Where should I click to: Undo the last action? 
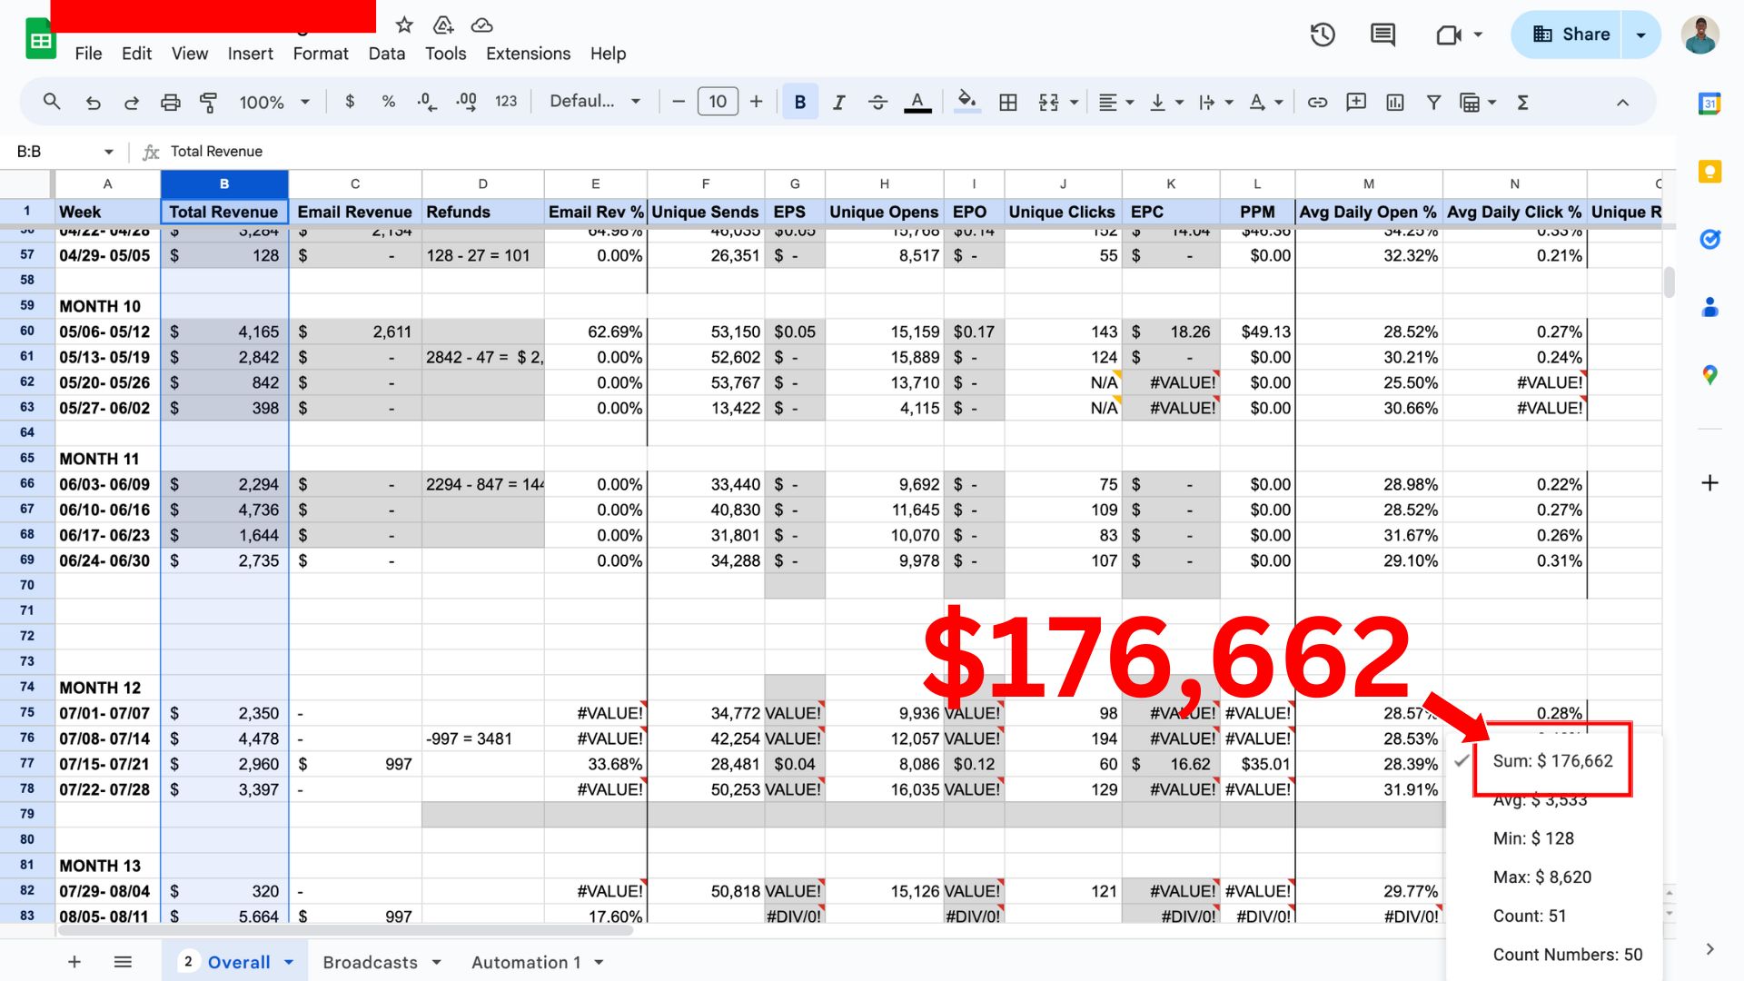click(93, 102)
